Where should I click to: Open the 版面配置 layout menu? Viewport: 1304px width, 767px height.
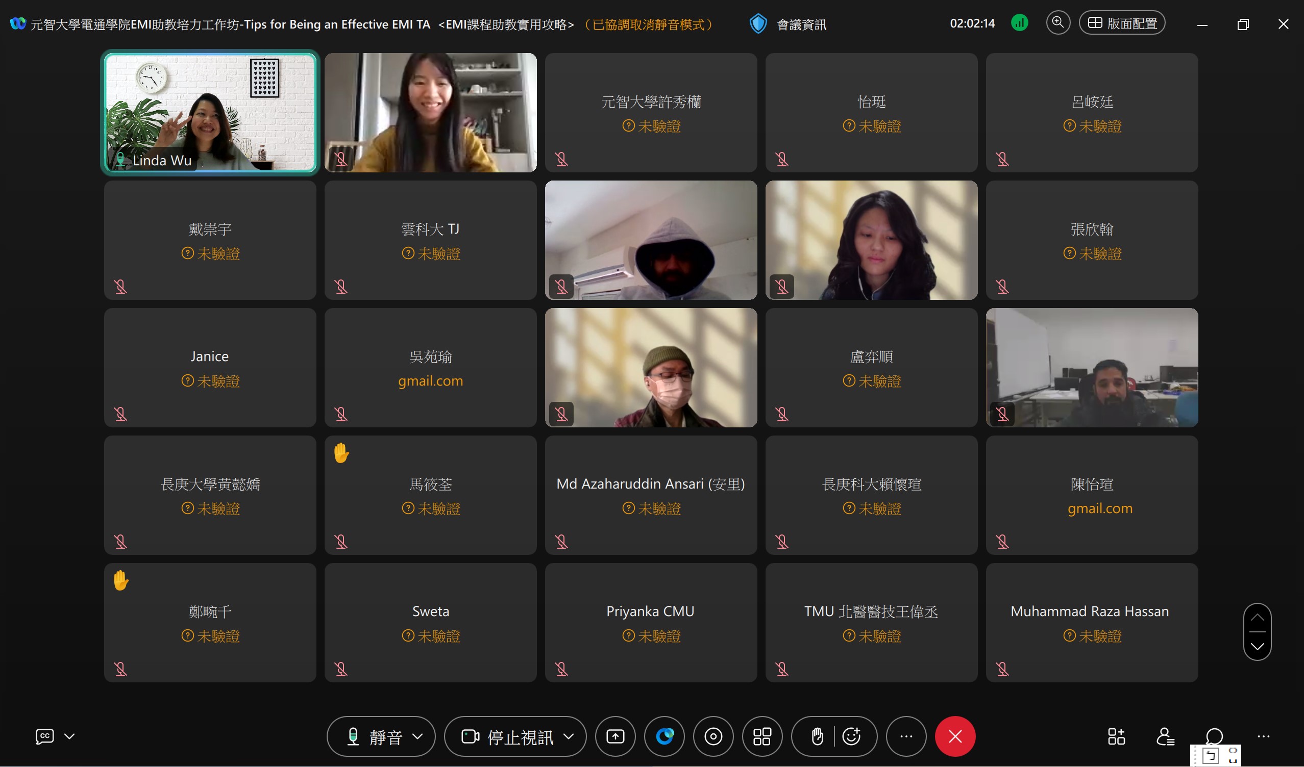[1122, 23]
